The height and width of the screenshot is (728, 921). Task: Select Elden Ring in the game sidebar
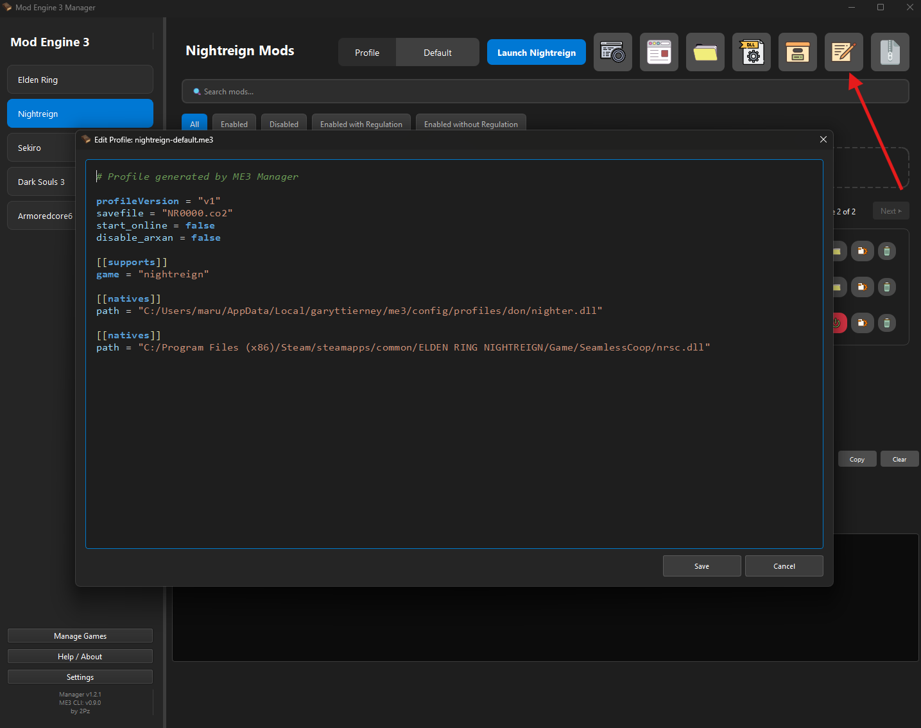coord(80,80)
